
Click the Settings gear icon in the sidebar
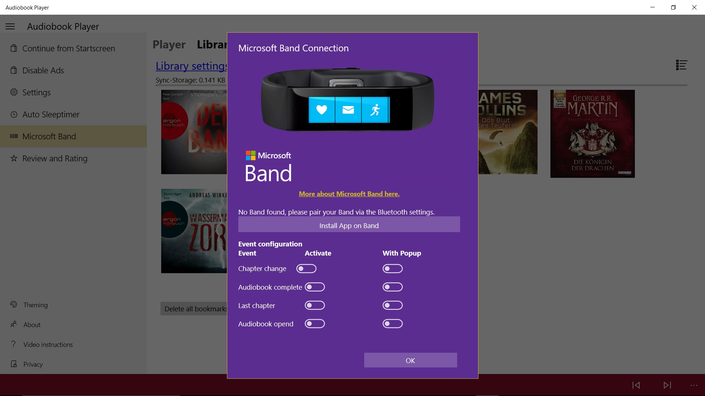(14, 92)
